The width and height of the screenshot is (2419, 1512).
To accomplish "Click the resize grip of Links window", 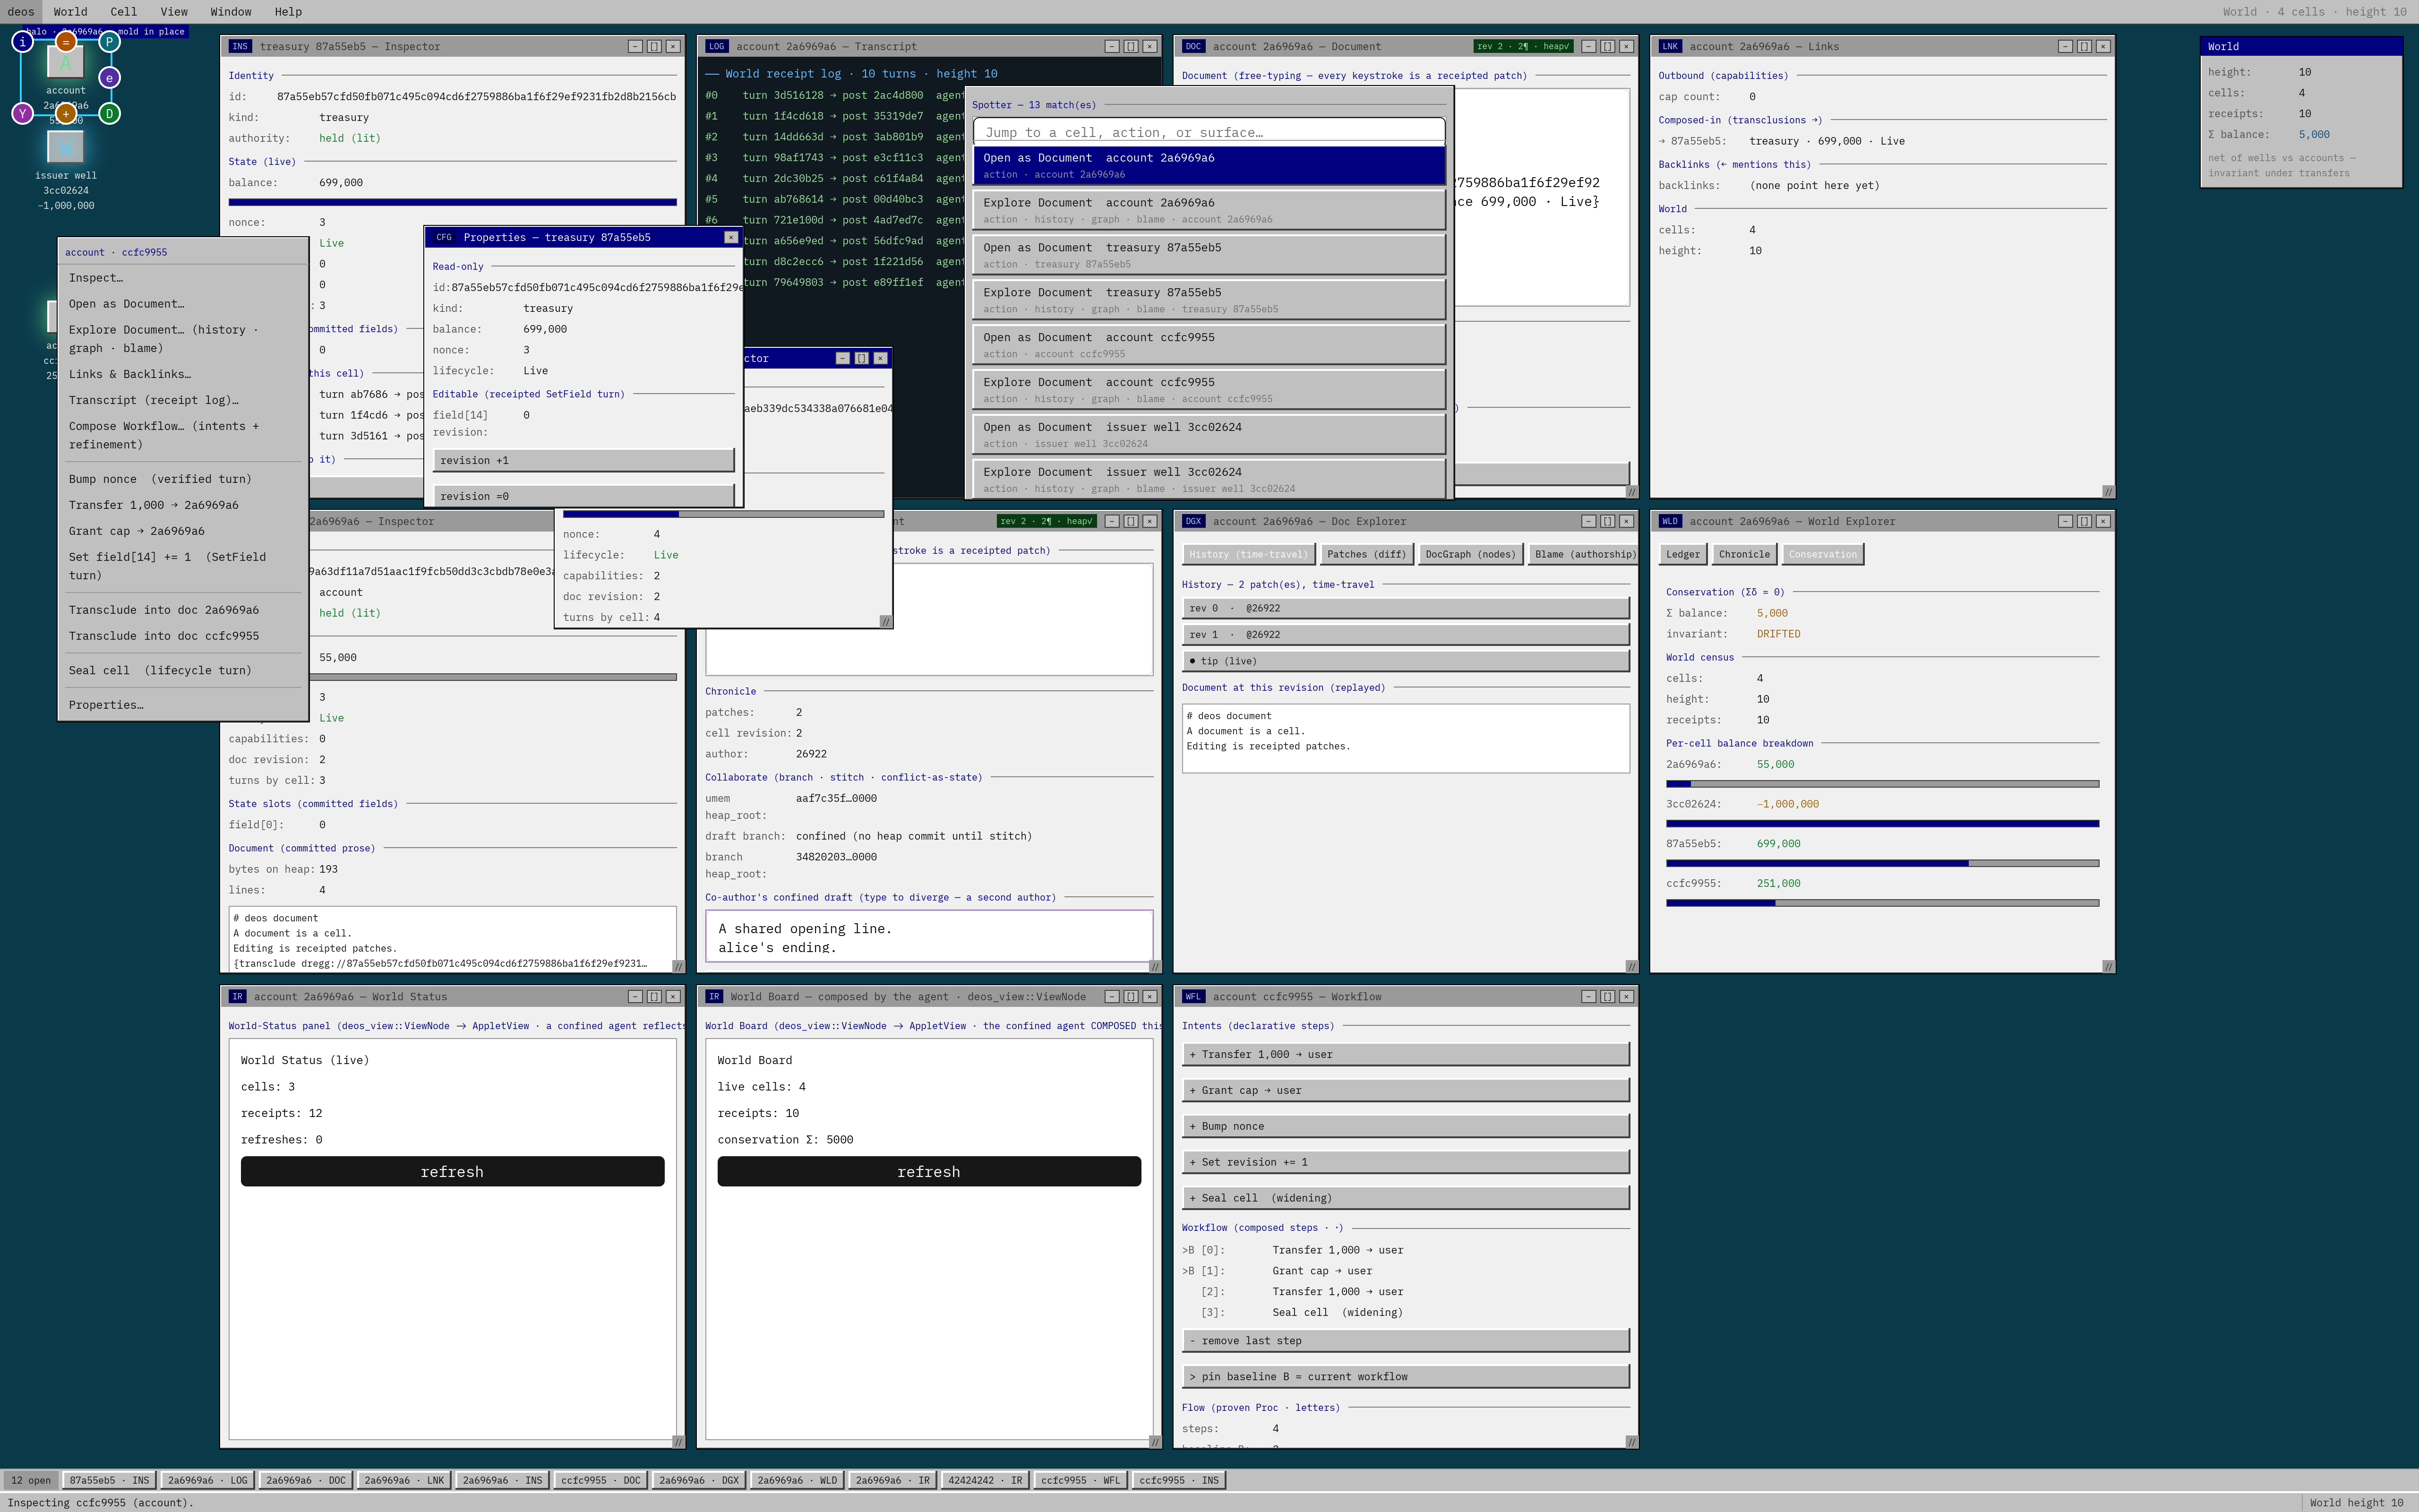I will tap(2108, 491).
